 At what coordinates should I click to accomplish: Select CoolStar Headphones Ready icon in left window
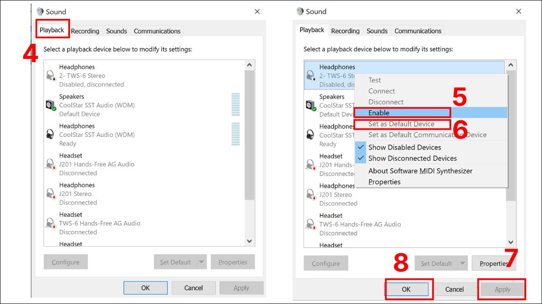tap(50, 134)
